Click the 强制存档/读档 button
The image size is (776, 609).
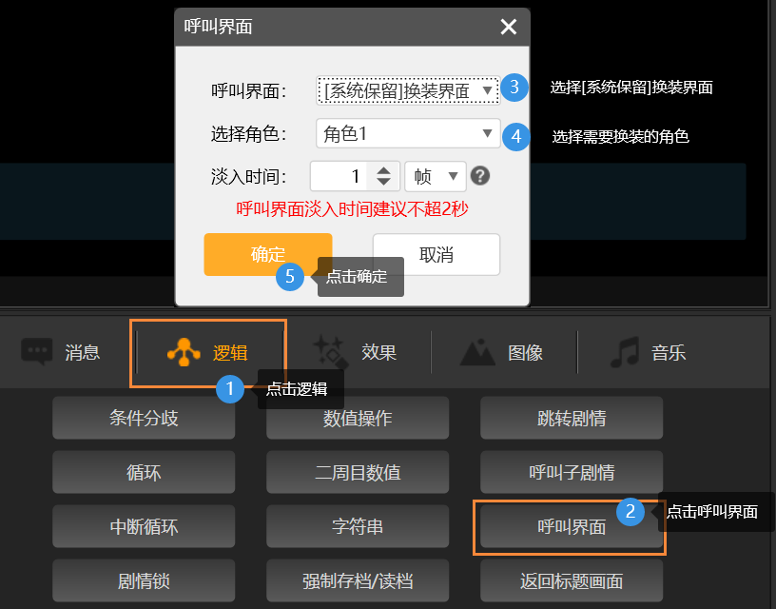(x=358, y=580)
